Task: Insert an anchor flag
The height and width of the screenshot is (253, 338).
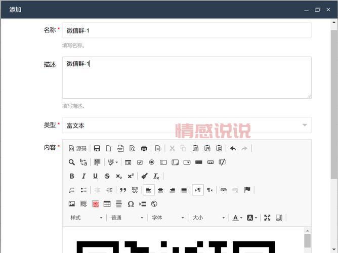Action: [x=247, y=190]
